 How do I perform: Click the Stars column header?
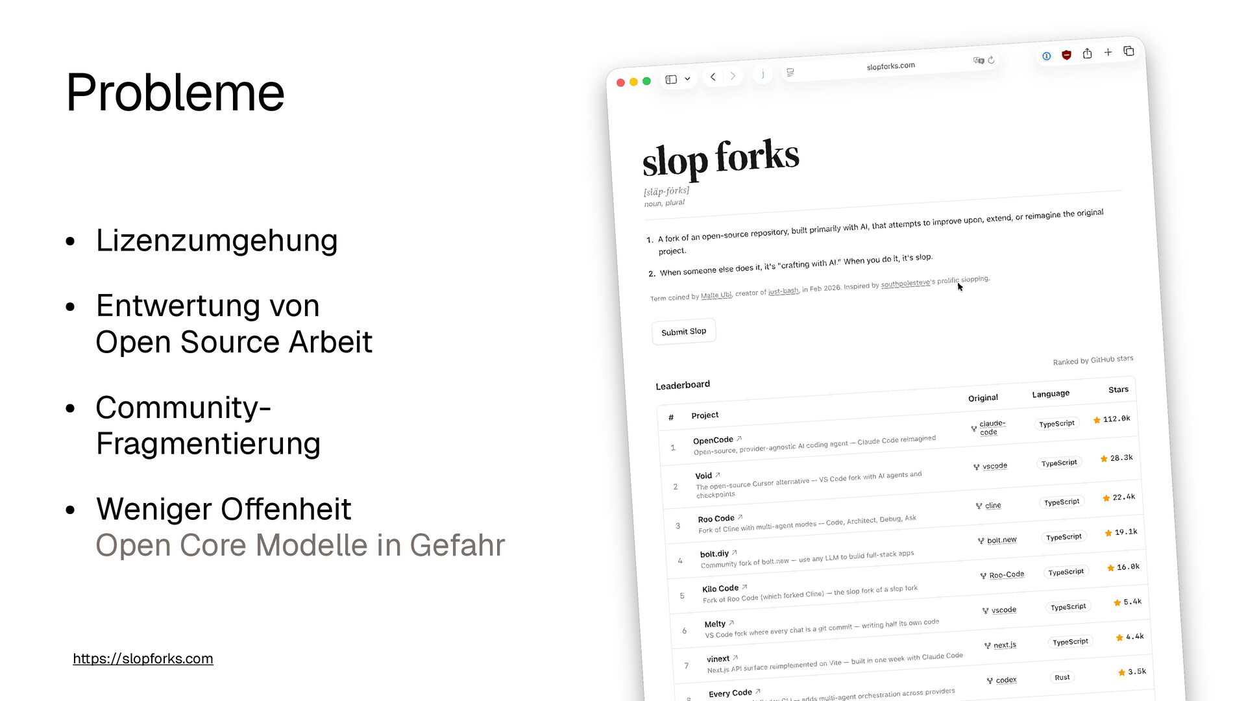click(x=1118, y=389)
